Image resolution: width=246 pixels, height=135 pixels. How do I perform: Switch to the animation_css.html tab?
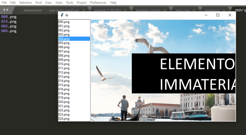148,10
